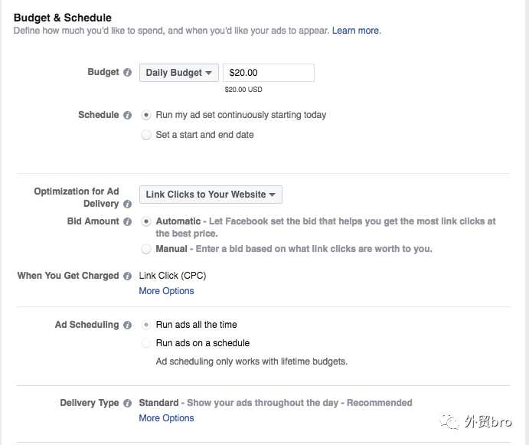
Task: Select Automatic bid amount option
Action: pyautogui.click(x=146, y=221)
